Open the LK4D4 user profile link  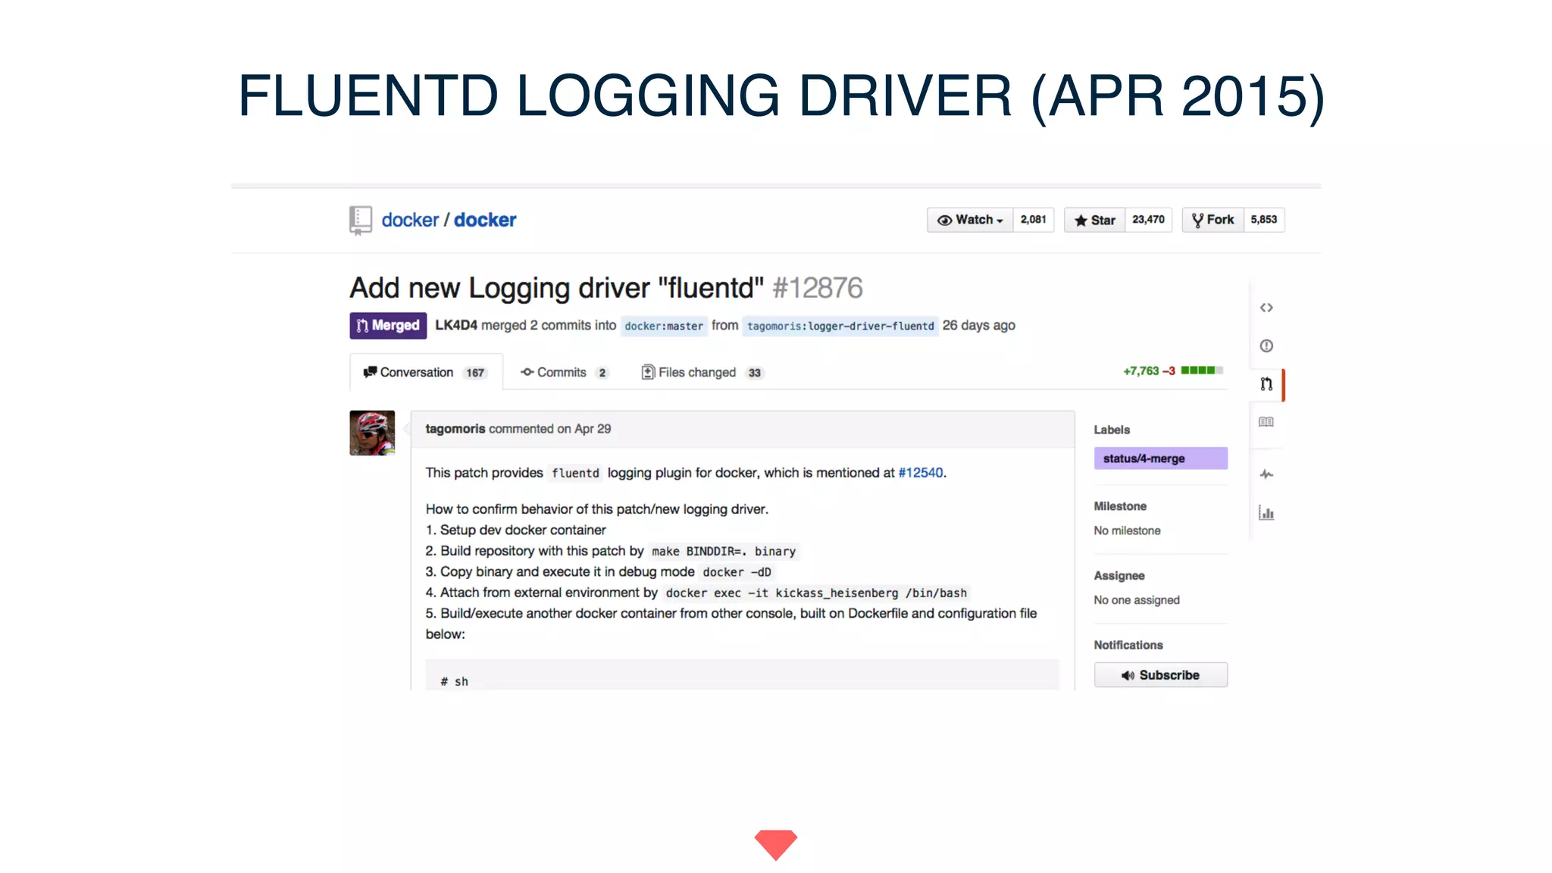pos(456,325)
